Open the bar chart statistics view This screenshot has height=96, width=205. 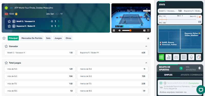(x=169, y=57)
